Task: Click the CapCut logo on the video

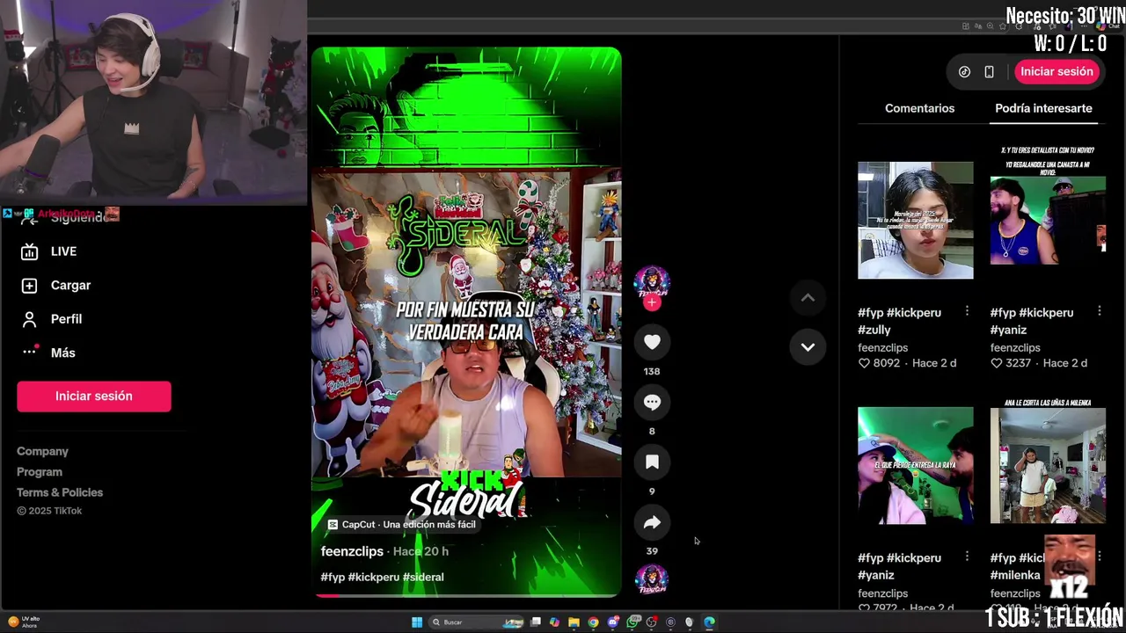Action: (333, 524)
